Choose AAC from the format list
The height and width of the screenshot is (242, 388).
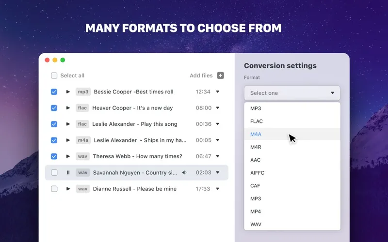(x=292, y=160)
